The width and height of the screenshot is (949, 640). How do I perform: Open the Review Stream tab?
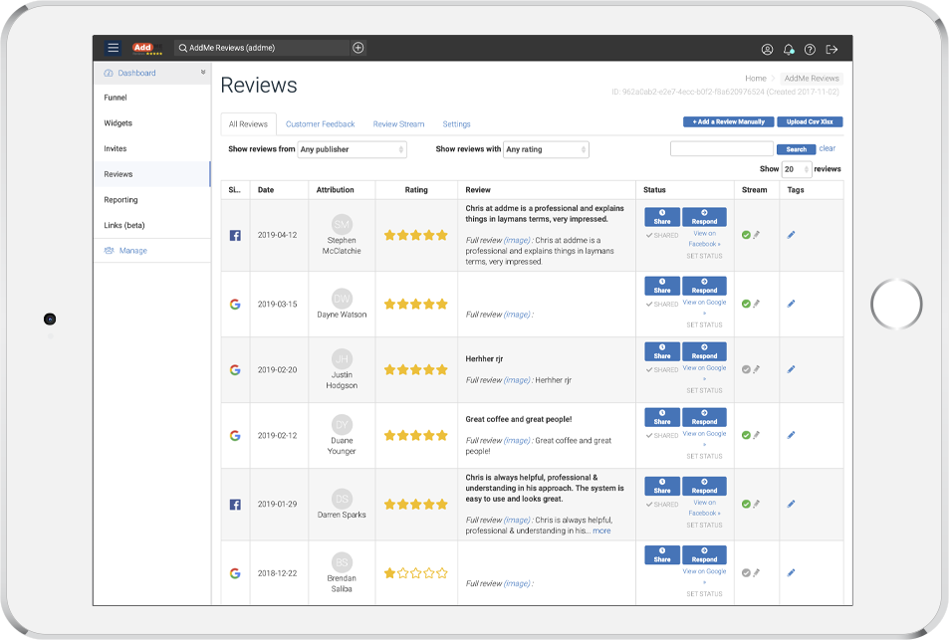pos(398,124)
